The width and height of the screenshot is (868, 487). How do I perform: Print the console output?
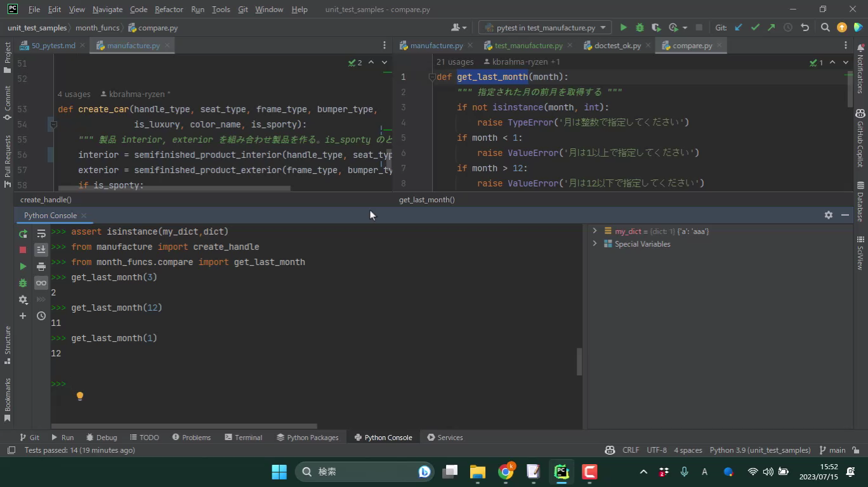41,266
